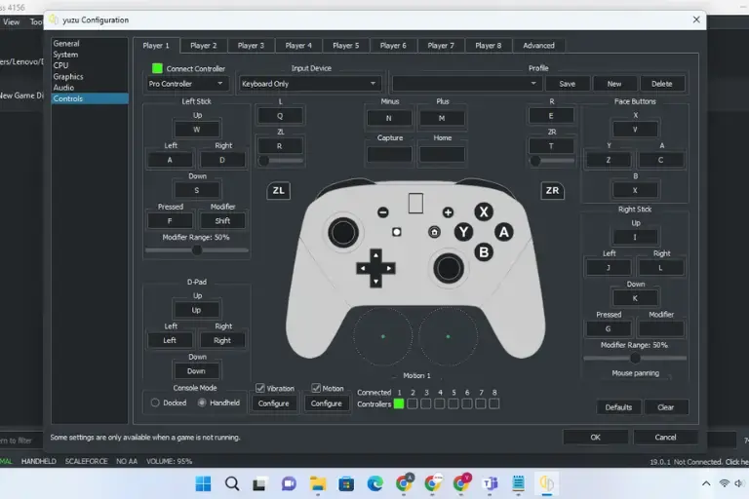Toggle Connect Controller green checkbox
Screen dimensions: 749x499
157,68
